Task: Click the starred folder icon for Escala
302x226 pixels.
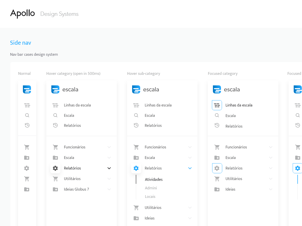Action: 55,157
